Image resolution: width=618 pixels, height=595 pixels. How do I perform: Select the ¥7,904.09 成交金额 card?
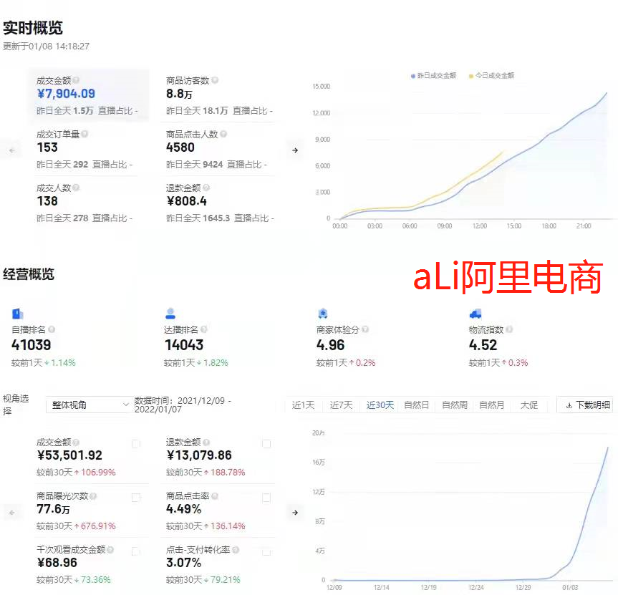88,95
